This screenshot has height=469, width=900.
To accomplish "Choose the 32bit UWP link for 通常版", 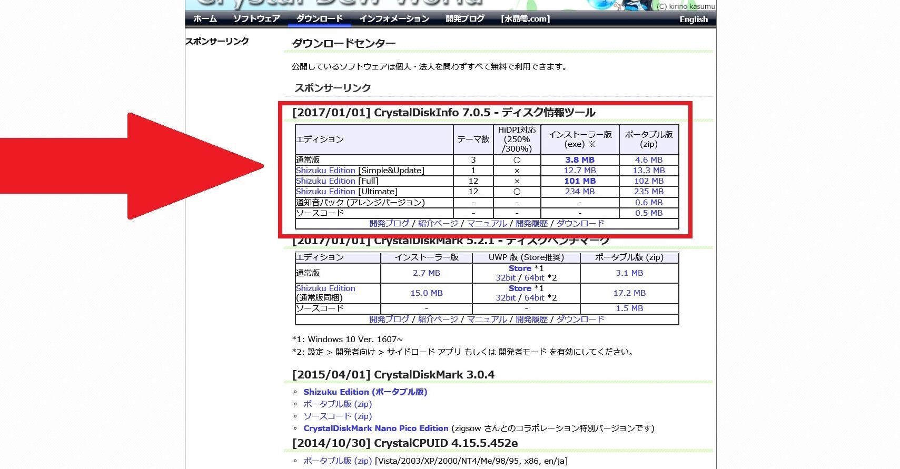I will point(506,278).
